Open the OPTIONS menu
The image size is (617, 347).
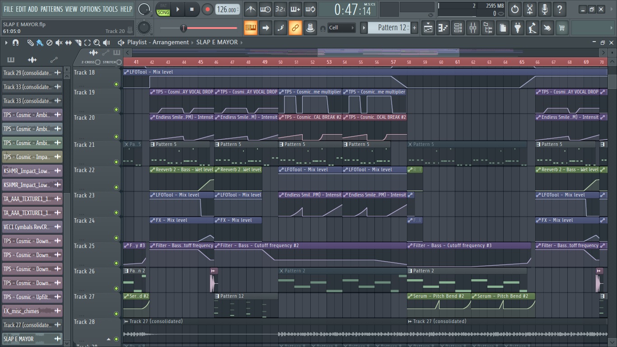(90, 9)
